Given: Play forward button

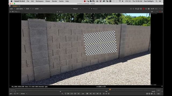Looking at the screenshot, I should pyautogui.click(x=91, y=94).
